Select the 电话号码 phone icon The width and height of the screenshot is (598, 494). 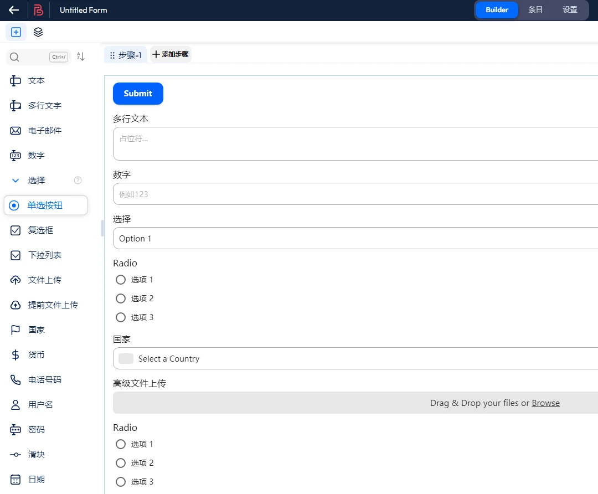click(x=16, y=379)
